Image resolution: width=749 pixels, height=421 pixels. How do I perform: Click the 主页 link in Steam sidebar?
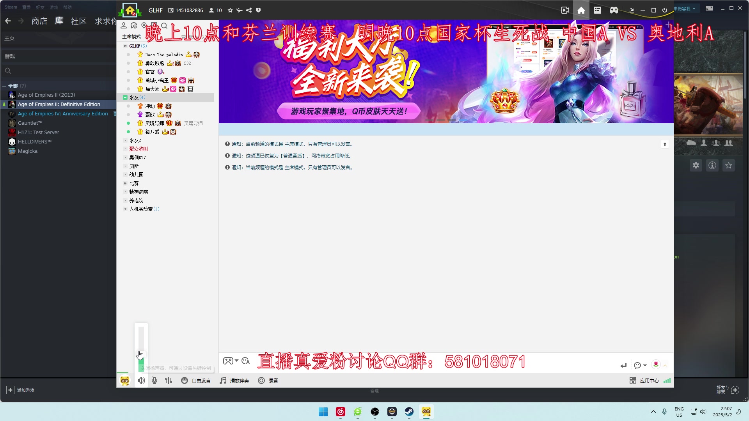point(9,38)
